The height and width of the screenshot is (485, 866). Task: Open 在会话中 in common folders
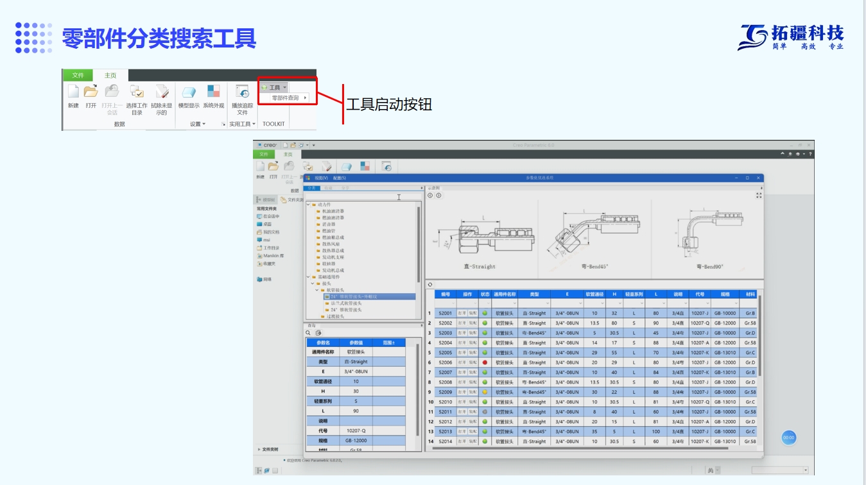coord(268,216)
